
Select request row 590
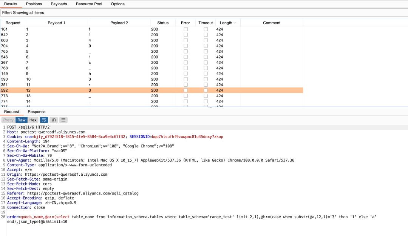(x=152, y=79)
